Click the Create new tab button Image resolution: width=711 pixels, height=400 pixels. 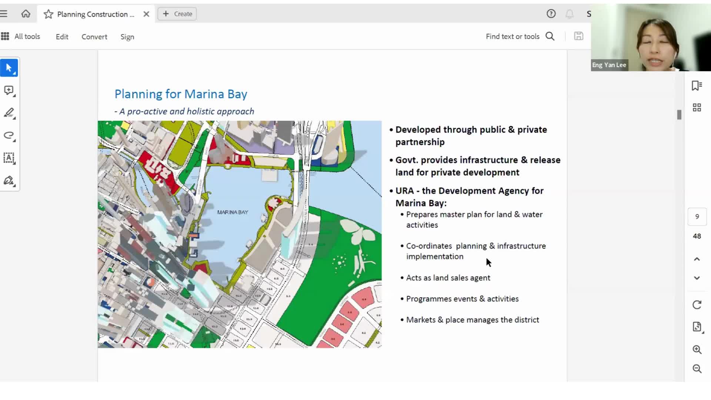[x=177, y=14]
